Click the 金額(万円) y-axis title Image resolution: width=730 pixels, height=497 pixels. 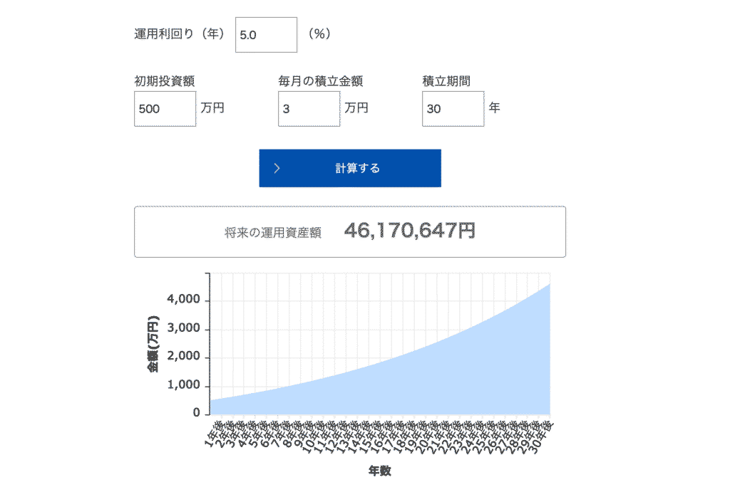tap(153, 344)
